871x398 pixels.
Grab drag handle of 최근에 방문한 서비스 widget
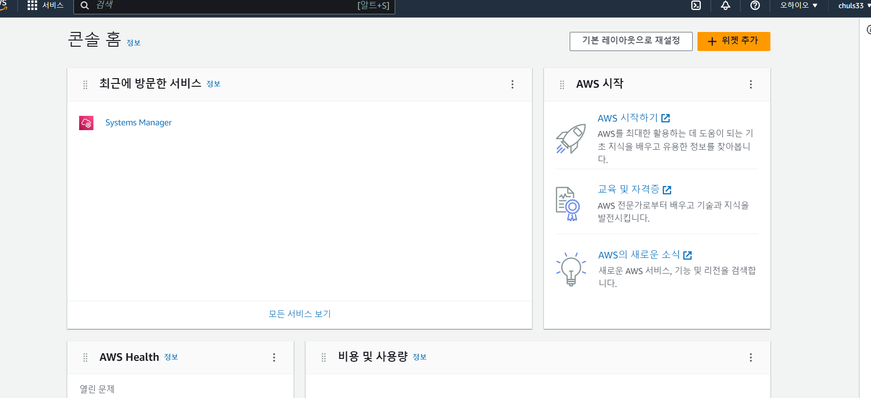click(85, 84)
